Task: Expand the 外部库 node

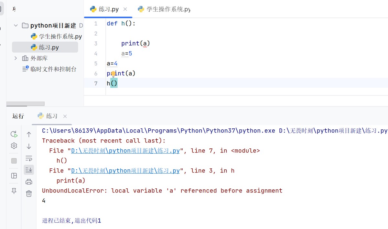Action: click(x=16, y=58)
